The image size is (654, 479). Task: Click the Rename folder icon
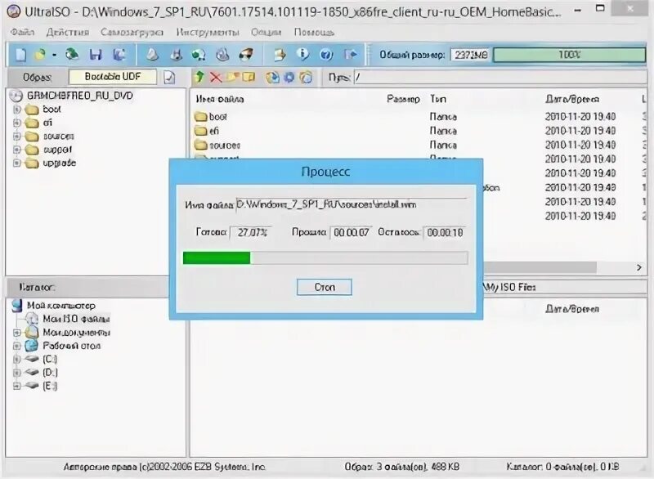[x=249, y=77]
